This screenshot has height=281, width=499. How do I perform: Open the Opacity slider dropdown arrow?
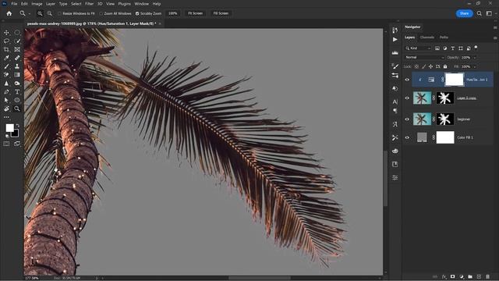point(475,58)
